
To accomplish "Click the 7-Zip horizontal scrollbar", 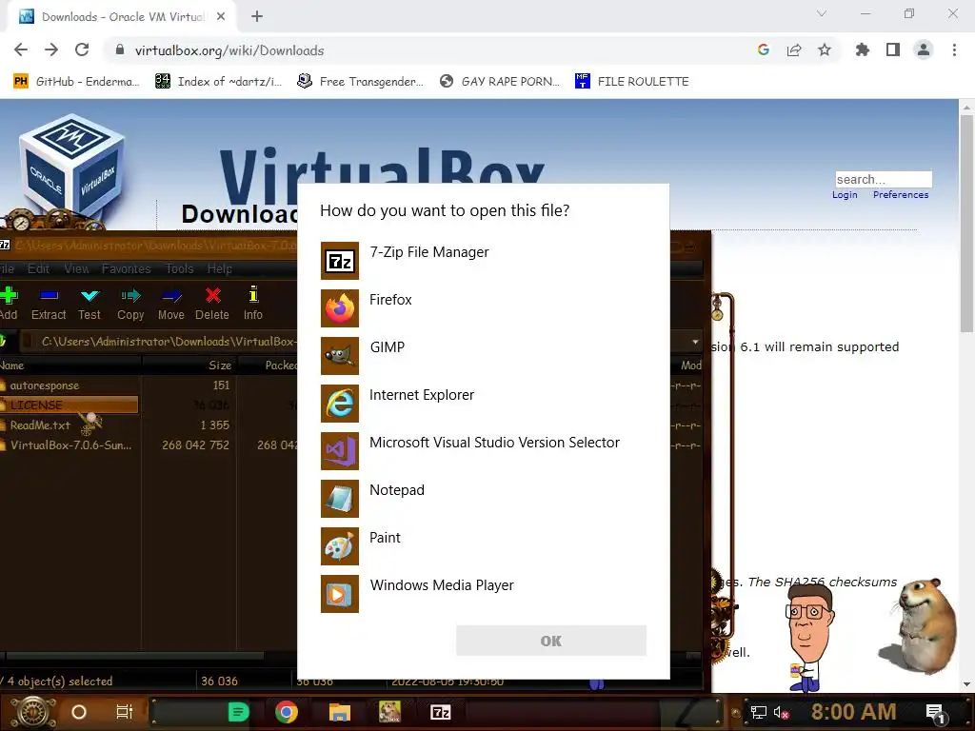I will [134, 656].
